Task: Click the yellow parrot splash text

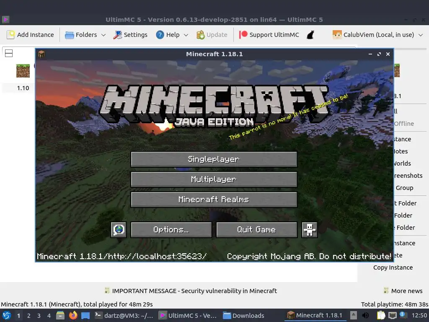Action: coord(288,117)
